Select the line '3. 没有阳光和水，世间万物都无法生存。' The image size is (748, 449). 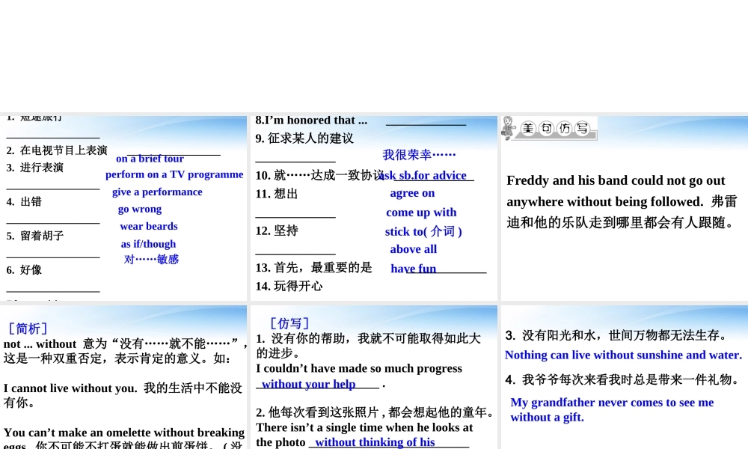(x=616, y=335)
